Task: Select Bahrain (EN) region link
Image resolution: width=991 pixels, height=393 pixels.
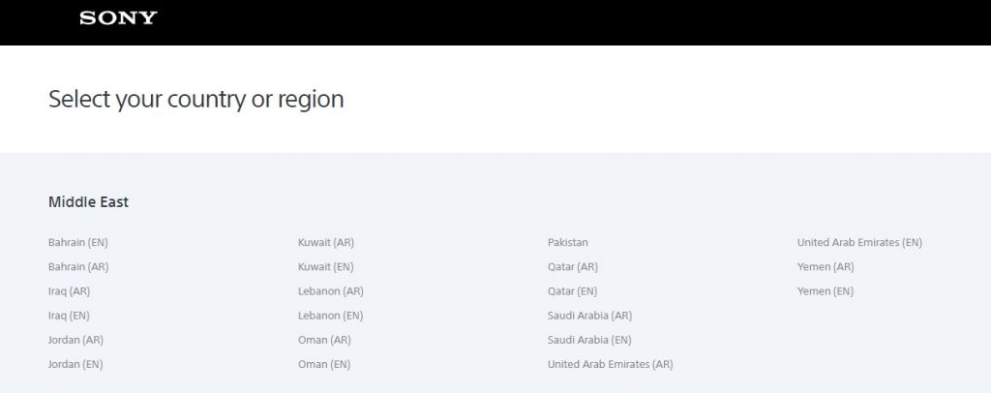Action: click(77, 243)
